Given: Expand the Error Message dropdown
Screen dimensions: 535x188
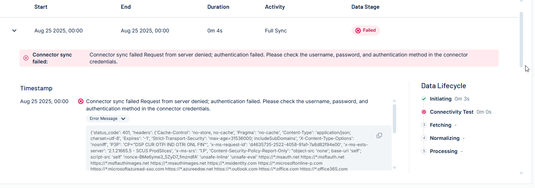Looking at the screenshot, I should pyautogui.click(x=108, y=119).
